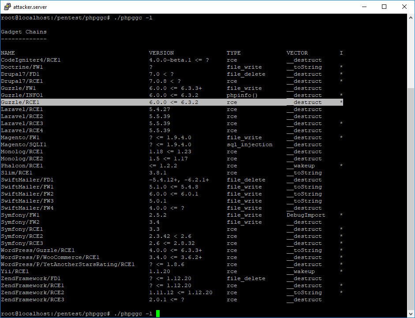
Task: Click Yii/RCE1 gadget chain name
Action: coord(15,271)
